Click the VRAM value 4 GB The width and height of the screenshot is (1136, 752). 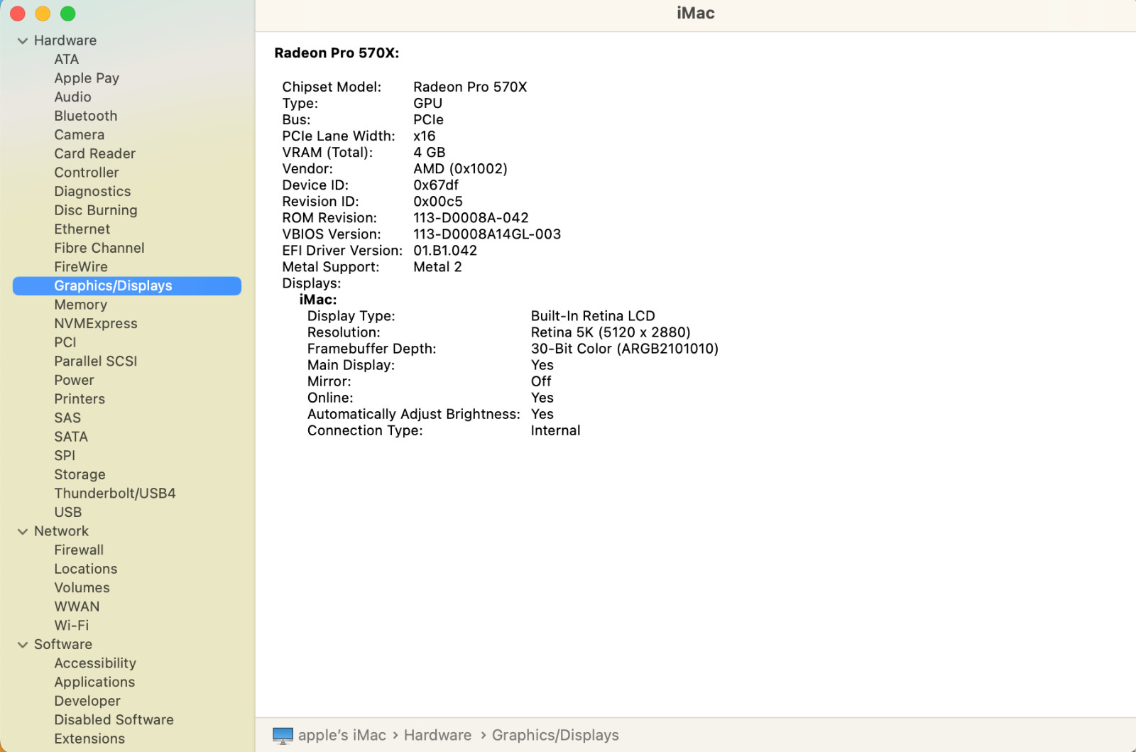click(x=430, y=153)
